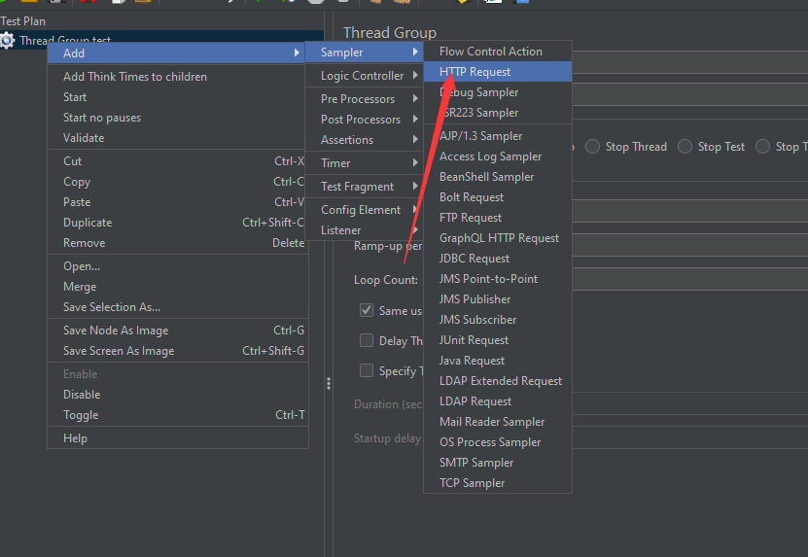
Task: Expand the Assertions submenu
Action: (348, 140)
